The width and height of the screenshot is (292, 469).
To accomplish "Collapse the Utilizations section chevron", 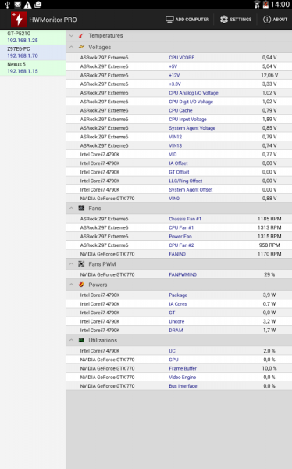I will 71,340.
